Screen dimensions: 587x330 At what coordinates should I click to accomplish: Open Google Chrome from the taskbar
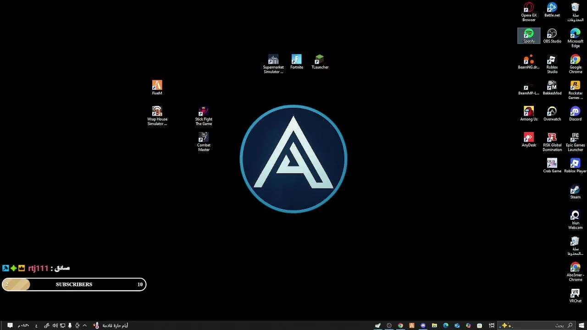(400, 325)
